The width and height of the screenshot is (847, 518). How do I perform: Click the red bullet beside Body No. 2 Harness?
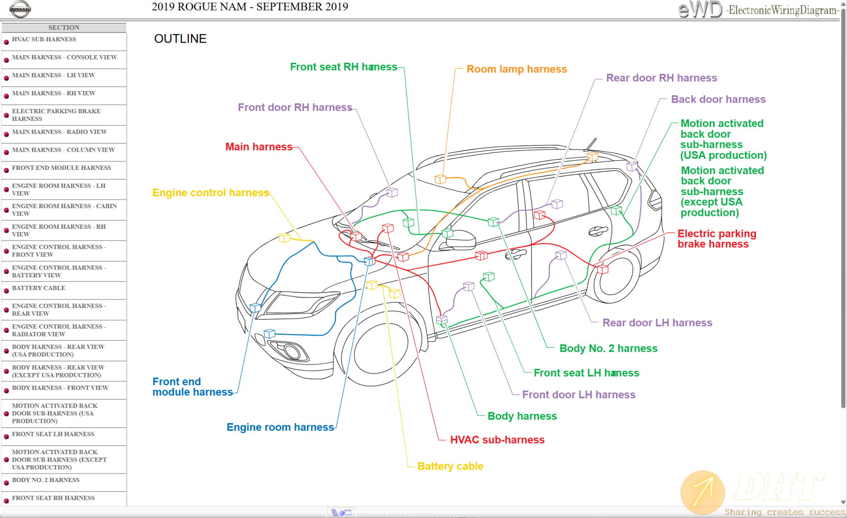(6, 483)
